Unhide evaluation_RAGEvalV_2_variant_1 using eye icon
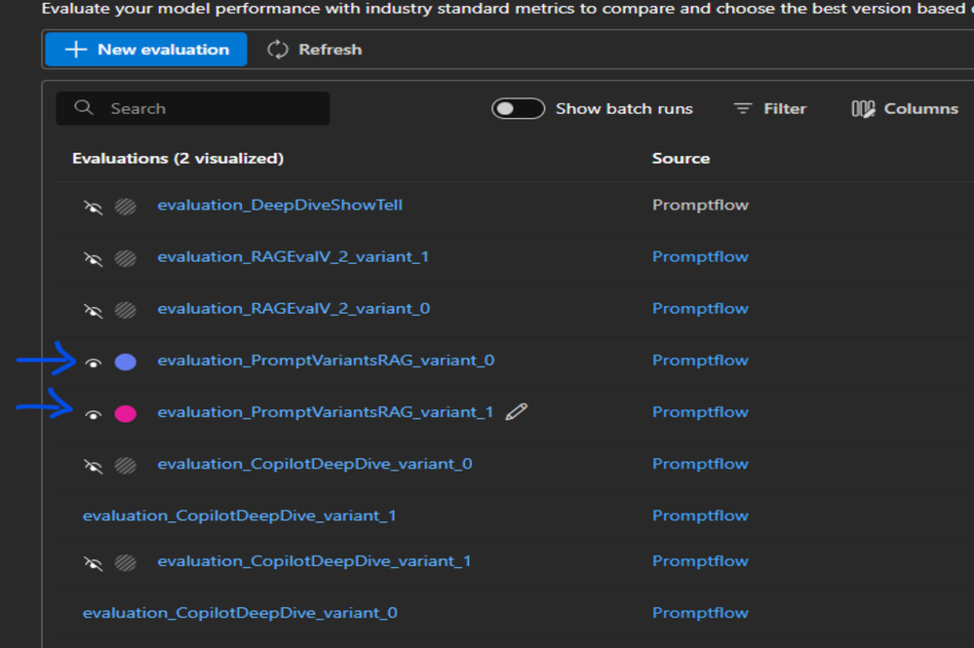 click(x=94, y=258)
